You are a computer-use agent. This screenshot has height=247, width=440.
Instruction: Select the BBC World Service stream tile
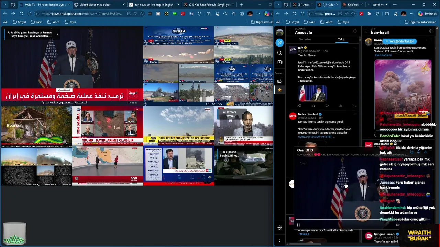point(244,166)
